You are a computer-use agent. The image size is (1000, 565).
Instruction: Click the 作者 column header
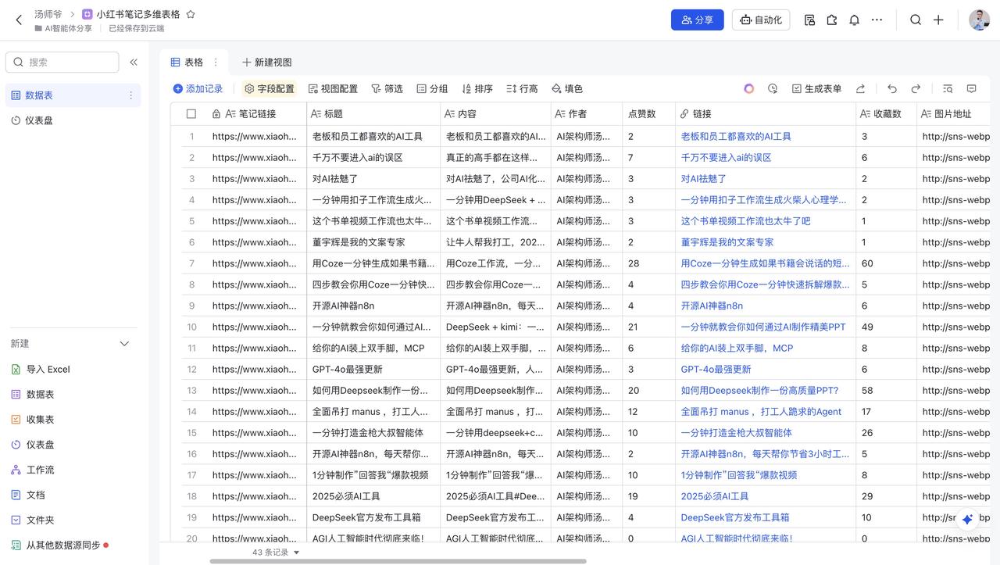pos(586,114)
